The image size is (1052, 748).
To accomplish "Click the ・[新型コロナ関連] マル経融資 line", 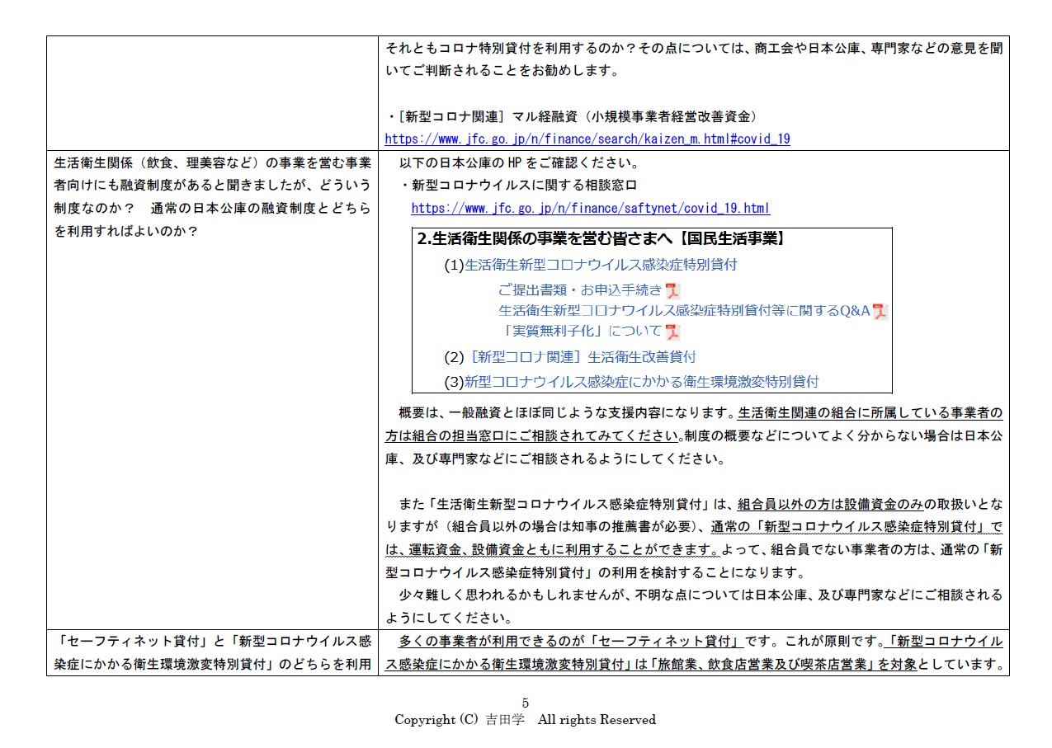I will click(571, 116).
